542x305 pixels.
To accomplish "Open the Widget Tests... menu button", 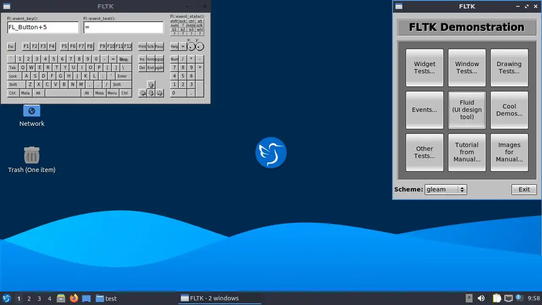I will [425, 68].
